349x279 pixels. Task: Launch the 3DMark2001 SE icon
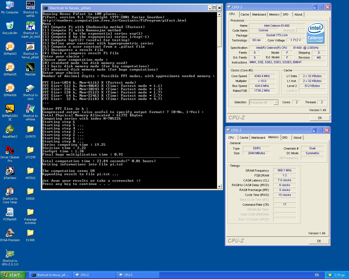[10, 113]
